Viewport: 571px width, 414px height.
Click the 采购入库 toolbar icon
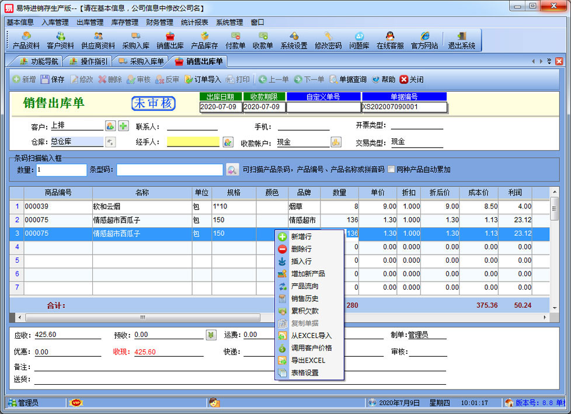pyautogui.click(x=135, y=40)
